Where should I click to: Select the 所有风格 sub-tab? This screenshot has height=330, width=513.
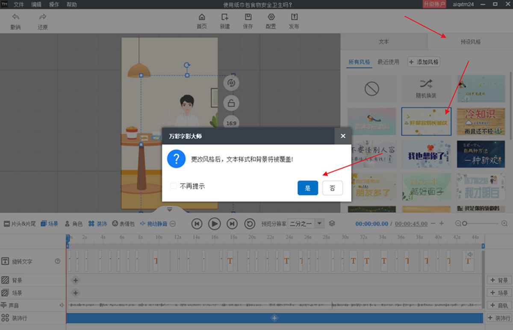tap(360, 62)
